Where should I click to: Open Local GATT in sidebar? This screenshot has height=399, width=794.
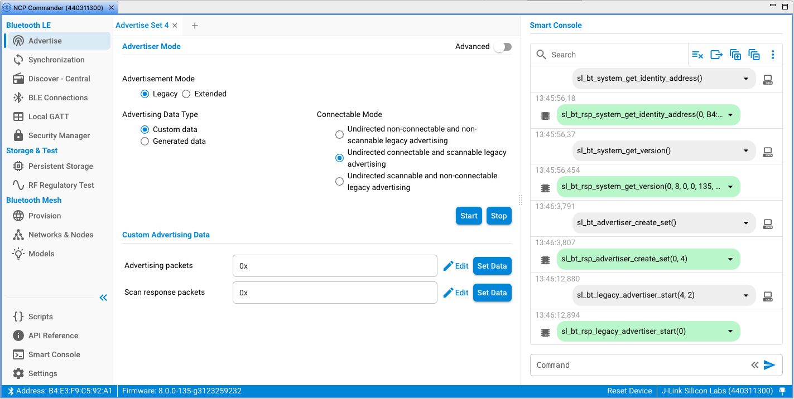(49, 116)
